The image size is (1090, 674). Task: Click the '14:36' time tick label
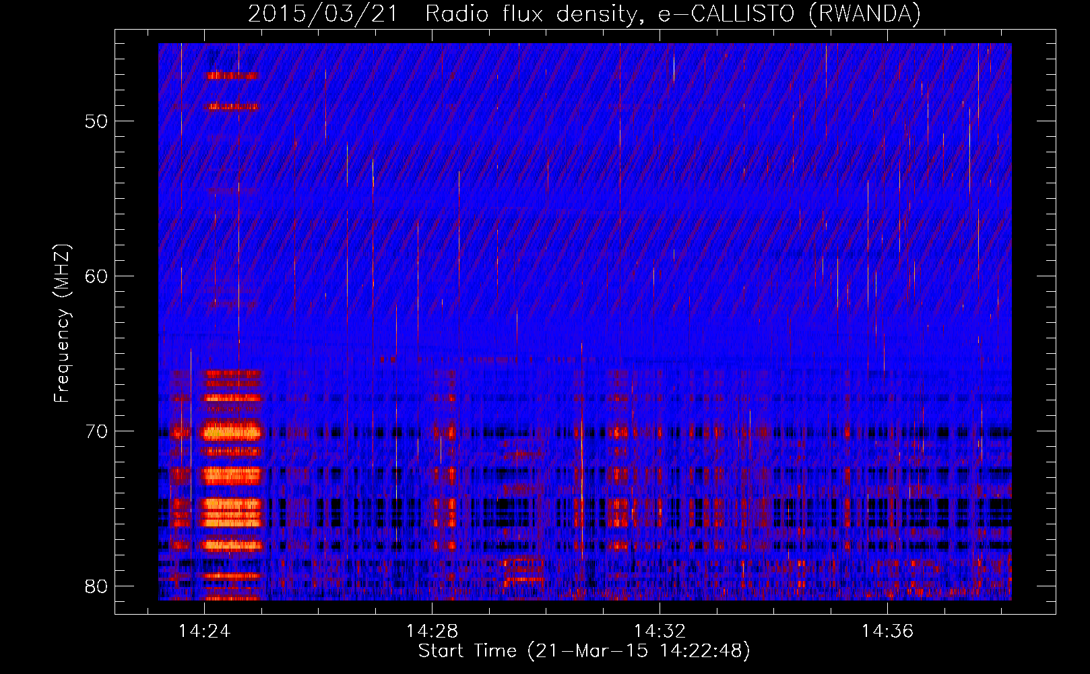coord(887,631)
